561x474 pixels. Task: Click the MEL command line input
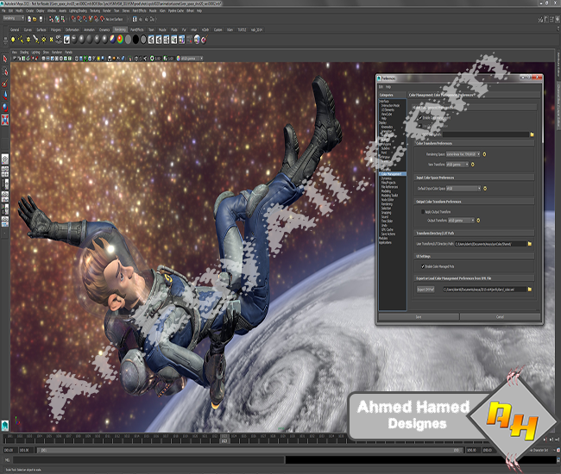(x=148, y=460)
